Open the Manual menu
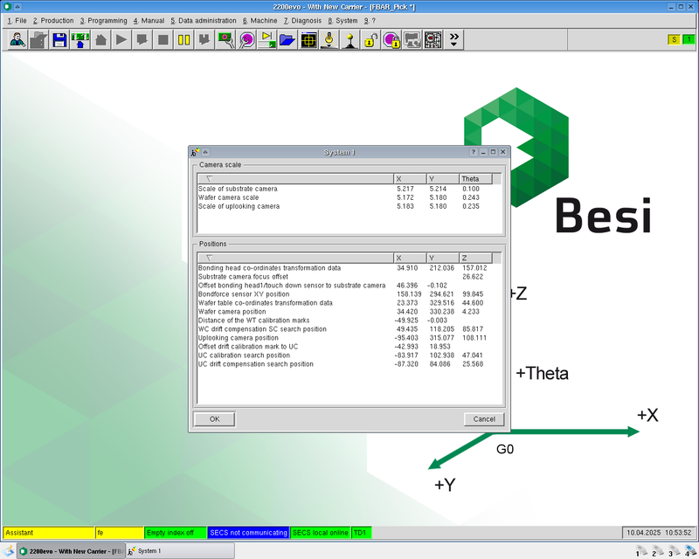699x559 pixels. pyautogui.click(x=149, y=20)
